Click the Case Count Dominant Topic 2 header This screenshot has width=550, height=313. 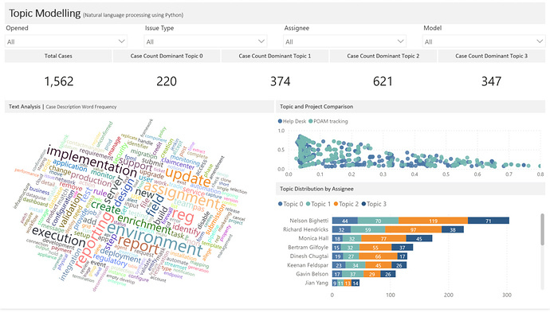[x=383, y=56]
